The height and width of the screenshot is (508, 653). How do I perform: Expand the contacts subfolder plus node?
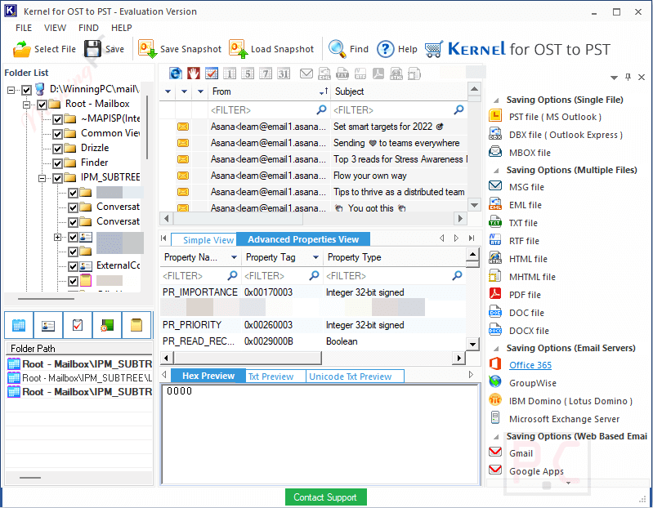57,237
